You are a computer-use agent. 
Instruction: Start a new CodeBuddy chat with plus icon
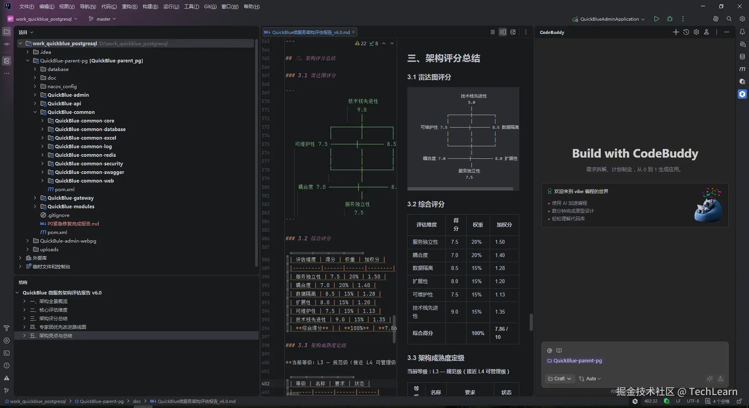(676, 32)
